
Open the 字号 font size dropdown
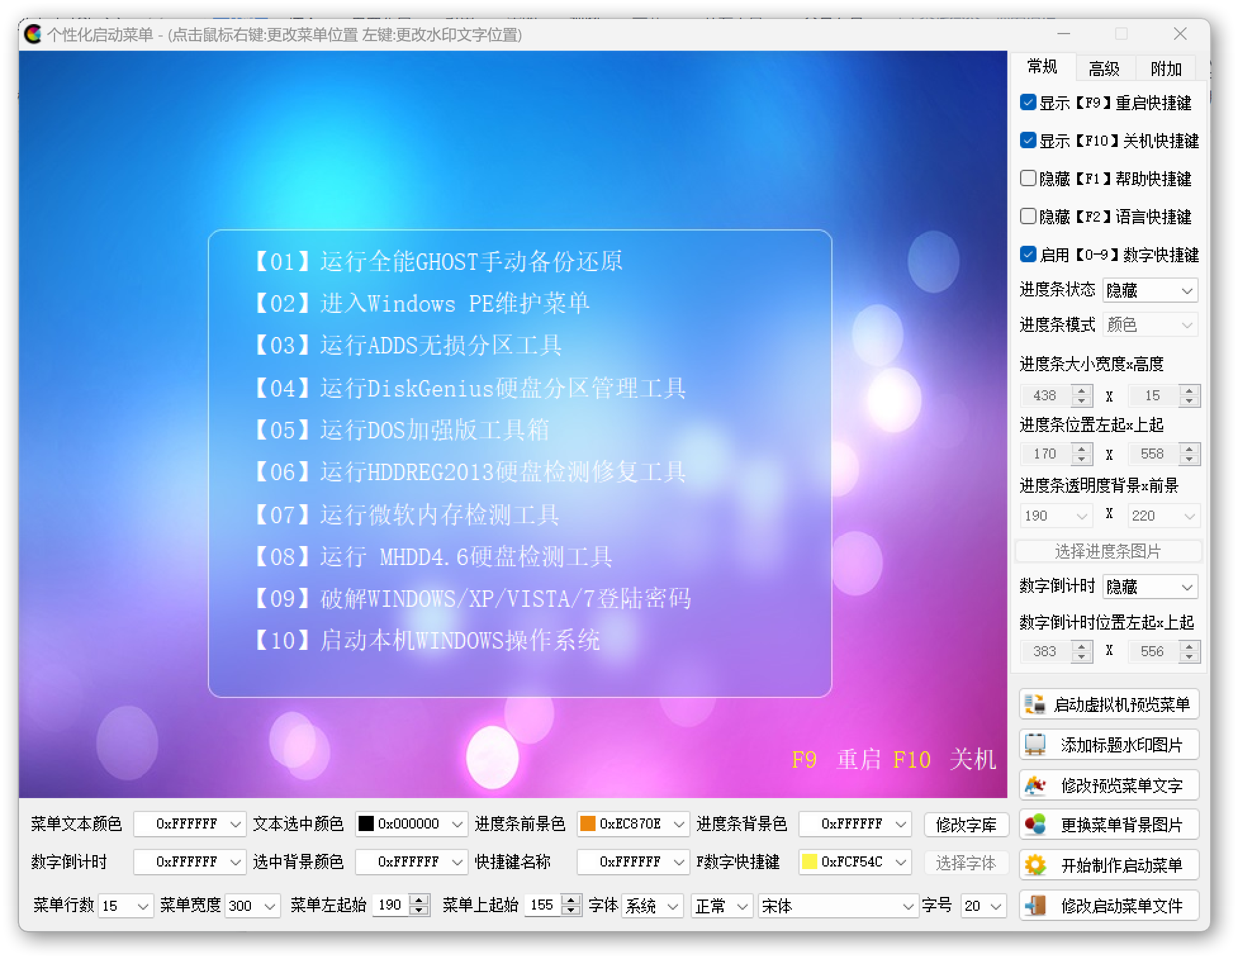tap(983, 906)
